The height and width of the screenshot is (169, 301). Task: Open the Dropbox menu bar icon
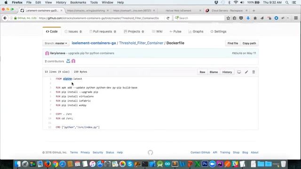click(x=216, y=2)
